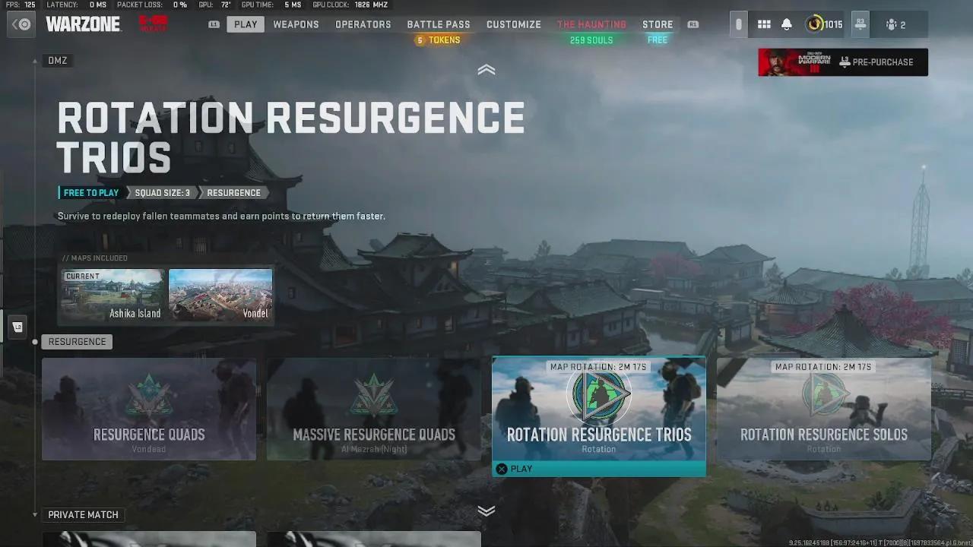Click the R1 next-tab bumper icon
Image resolution: width=973 pixels, height=547 pixels.
click(693, 24)
